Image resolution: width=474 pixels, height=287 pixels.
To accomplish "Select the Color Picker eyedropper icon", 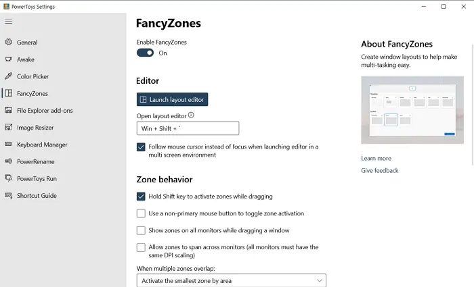I will coord(8,76).
